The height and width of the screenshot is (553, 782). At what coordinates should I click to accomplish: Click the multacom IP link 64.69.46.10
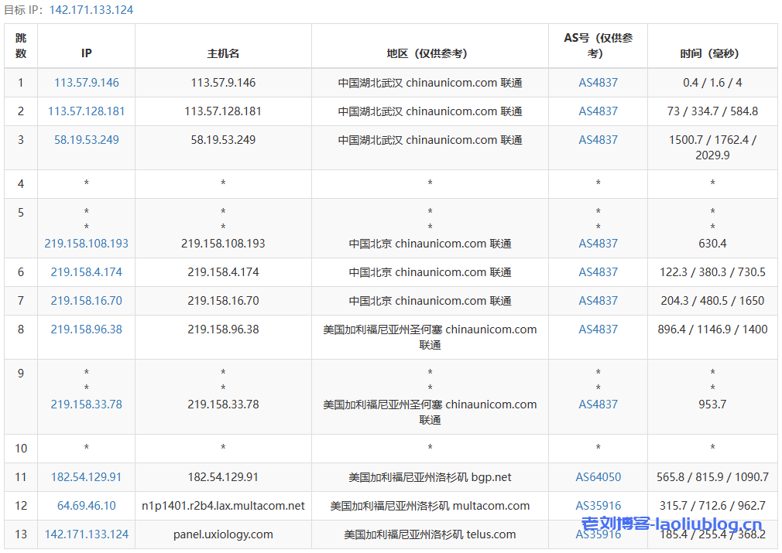click(86, 505)
